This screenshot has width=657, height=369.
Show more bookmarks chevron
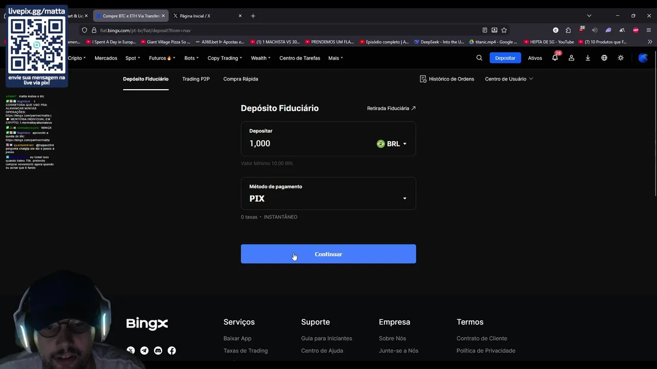click(x=650, y=42)
